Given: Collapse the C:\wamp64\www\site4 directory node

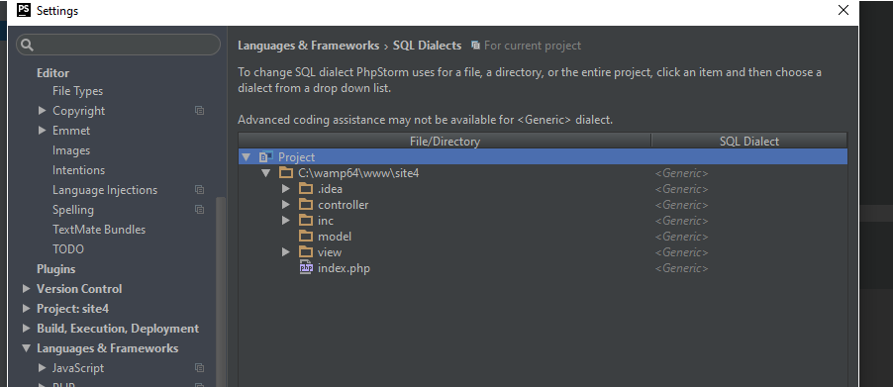Looking at the screenshot, I should 266,173.
